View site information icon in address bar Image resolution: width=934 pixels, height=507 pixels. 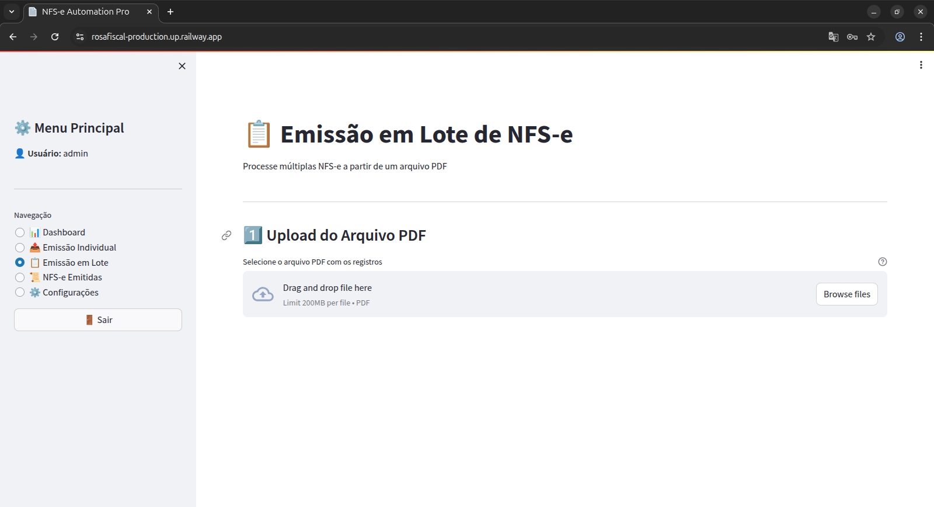pos(80,37)
